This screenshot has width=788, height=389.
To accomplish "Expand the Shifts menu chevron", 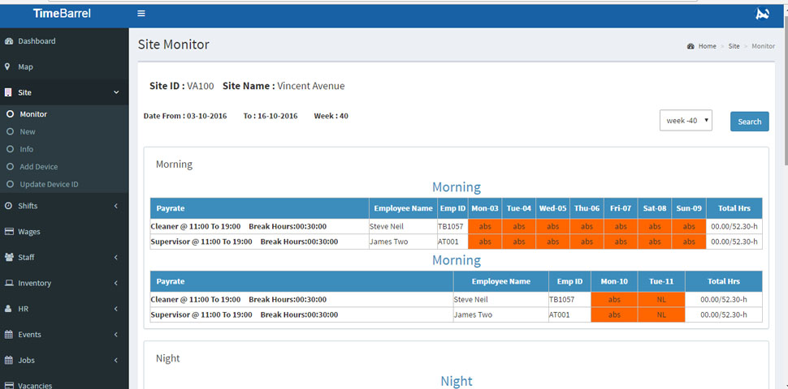I will pos(116,207).
